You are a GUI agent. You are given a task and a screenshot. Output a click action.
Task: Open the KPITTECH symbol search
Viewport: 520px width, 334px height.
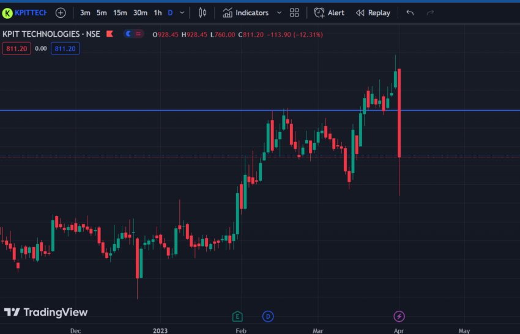pos(31,13)
